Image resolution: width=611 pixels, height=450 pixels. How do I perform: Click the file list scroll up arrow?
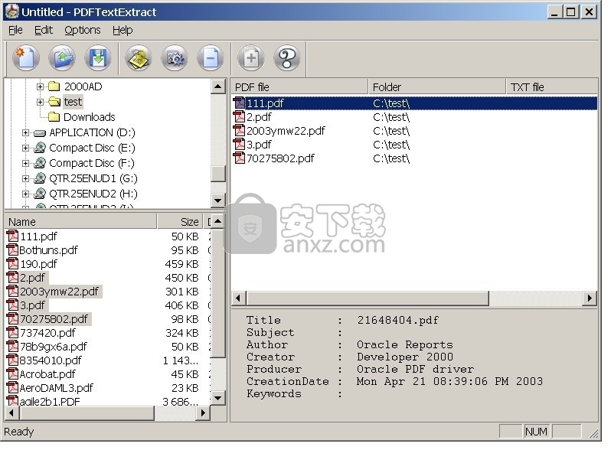coord(217,221)
